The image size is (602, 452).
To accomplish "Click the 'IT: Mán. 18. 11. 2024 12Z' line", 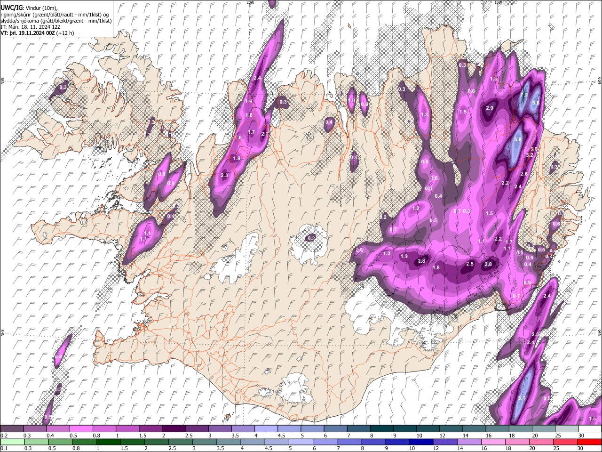I will [x=31, y=27].
